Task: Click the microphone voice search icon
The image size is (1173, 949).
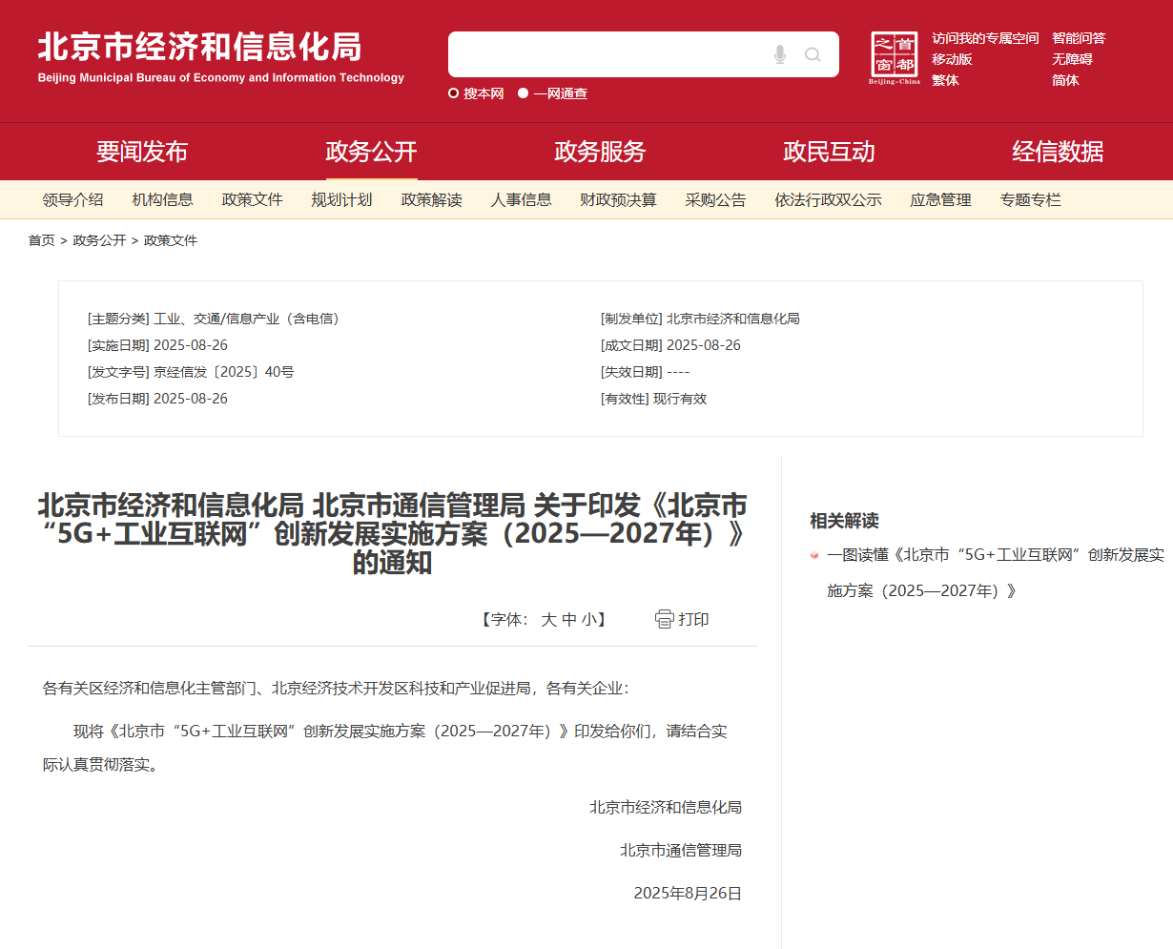Action: pyautogui.click(x=780, y=54)
